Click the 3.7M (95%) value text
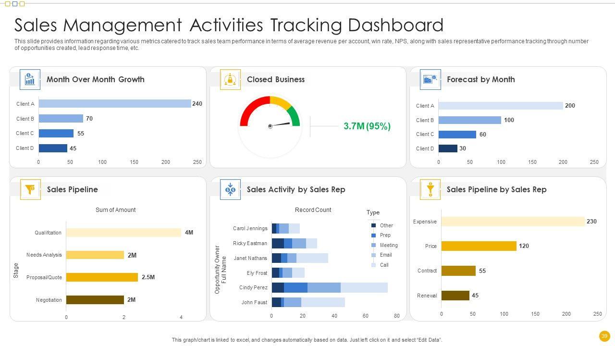The image size is (615, 346). tap(367, 126)
